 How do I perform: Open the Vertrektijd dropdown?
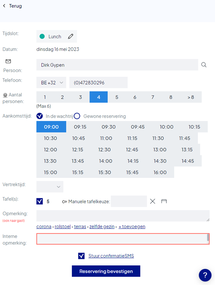tap(50, 187)
